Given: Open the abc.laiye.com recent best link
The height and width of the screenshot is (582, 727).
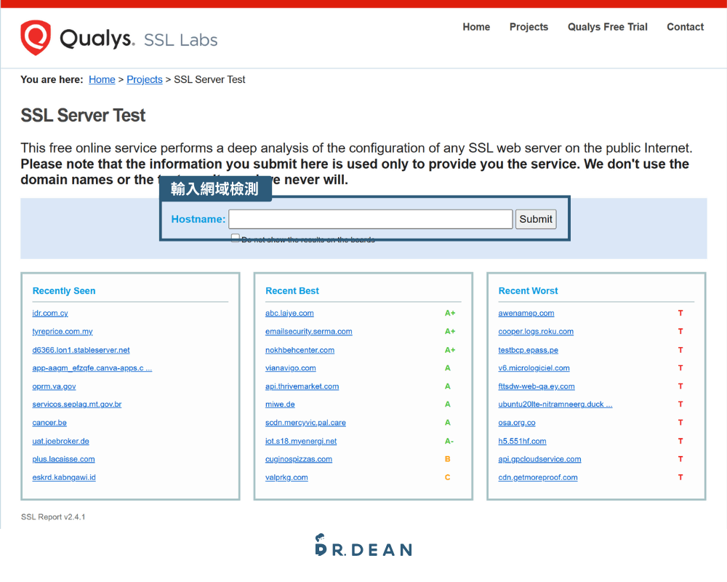Looking at the screenshot, I should [289, 314].
